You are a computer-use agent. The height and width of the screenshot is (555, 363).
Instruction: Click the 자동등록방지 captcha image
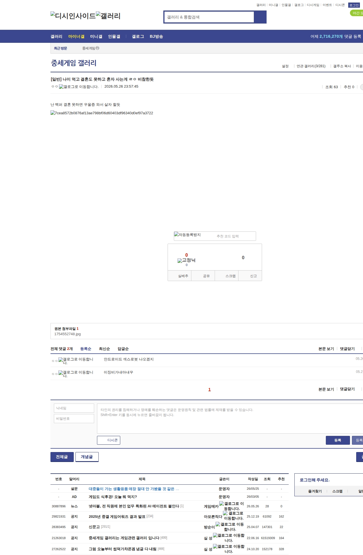tap(187, 235)
